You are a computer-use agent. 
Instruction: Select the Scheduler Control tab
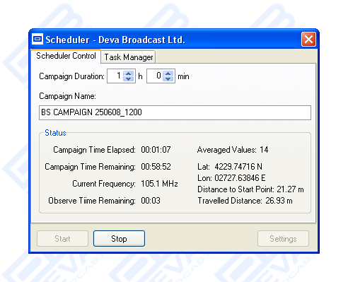(x=66, y=56)
